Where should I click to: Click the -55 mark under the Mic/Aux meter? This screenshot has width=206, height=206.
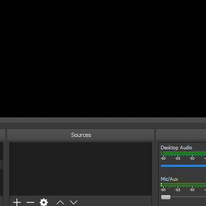point(178,190)
